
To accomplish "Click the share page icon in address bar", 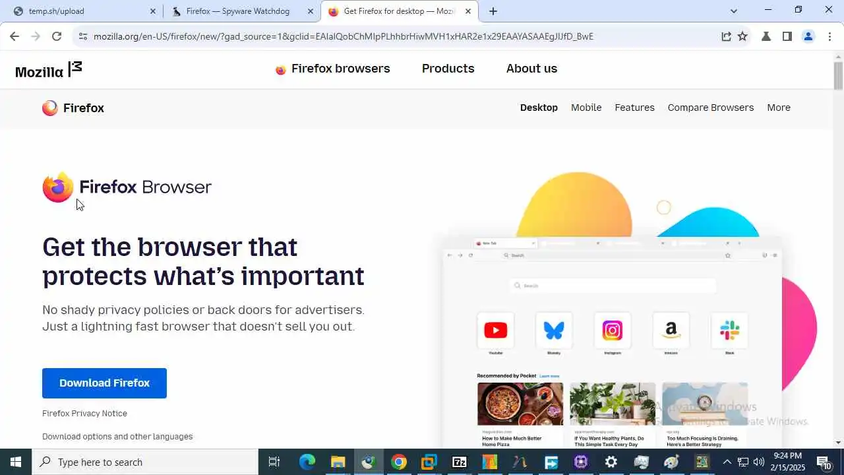I will click(x=726, y=36).
